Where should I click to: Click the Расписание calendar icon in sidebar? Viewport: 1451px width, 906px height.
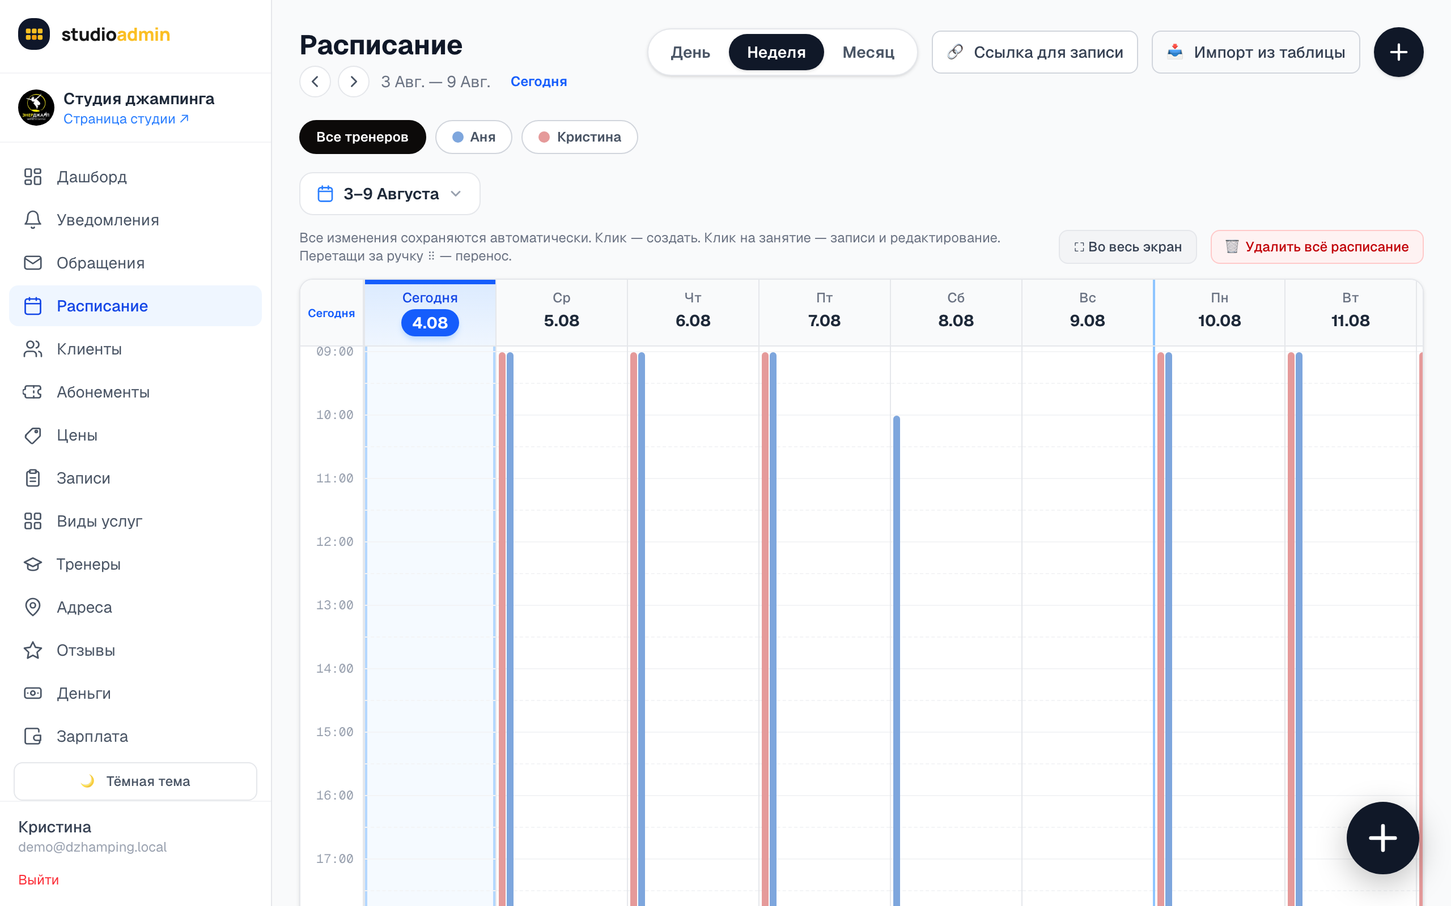[33, 306]
